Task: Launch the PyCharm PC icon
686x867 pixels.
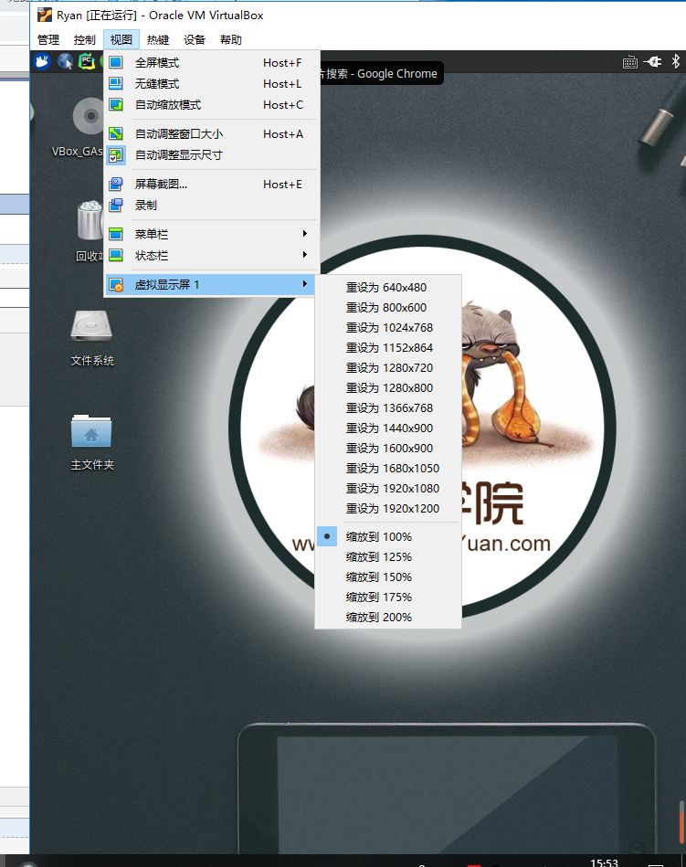Action: click(x=87, y=61)
